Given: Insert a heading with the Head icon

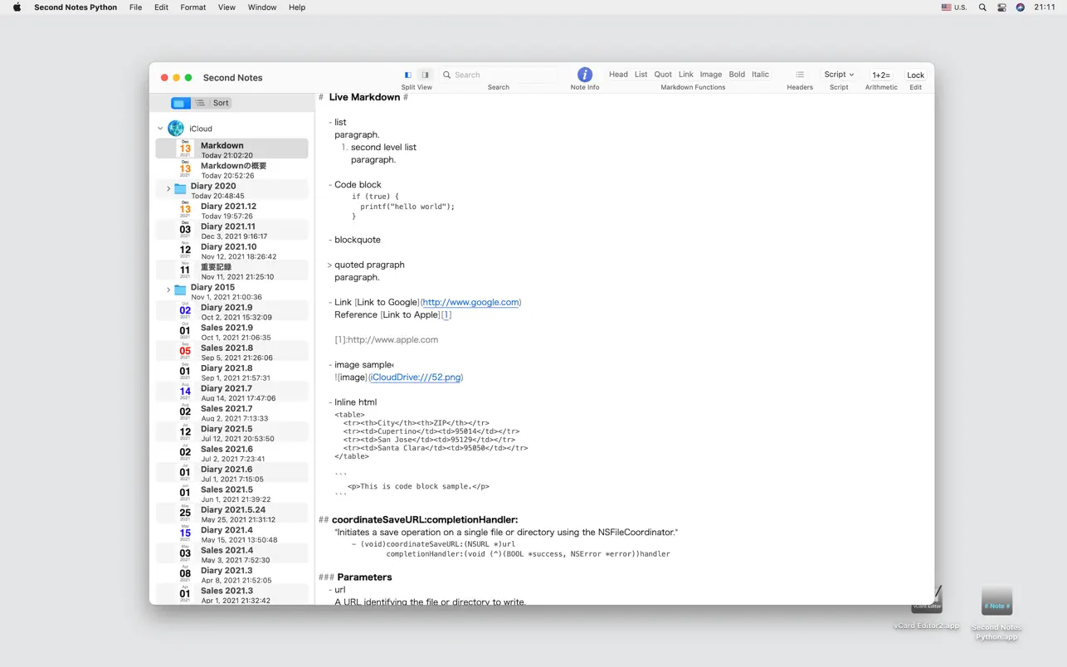Looking at the screenshot, I should [x=618, y=74].
